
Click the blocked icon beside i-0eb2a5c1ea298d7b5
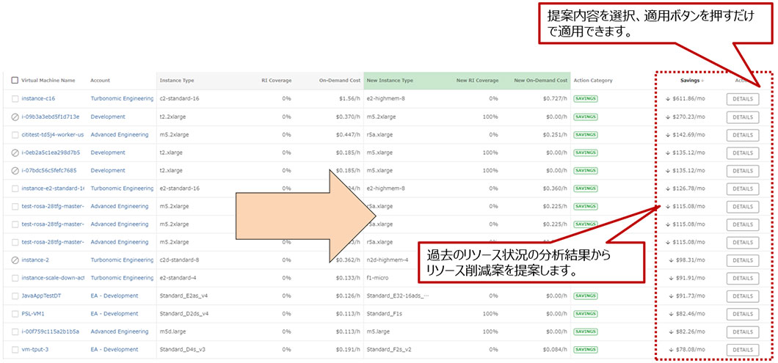coord(15,153)
